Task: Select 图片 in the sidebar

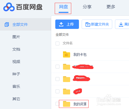Action: point(16,37)
